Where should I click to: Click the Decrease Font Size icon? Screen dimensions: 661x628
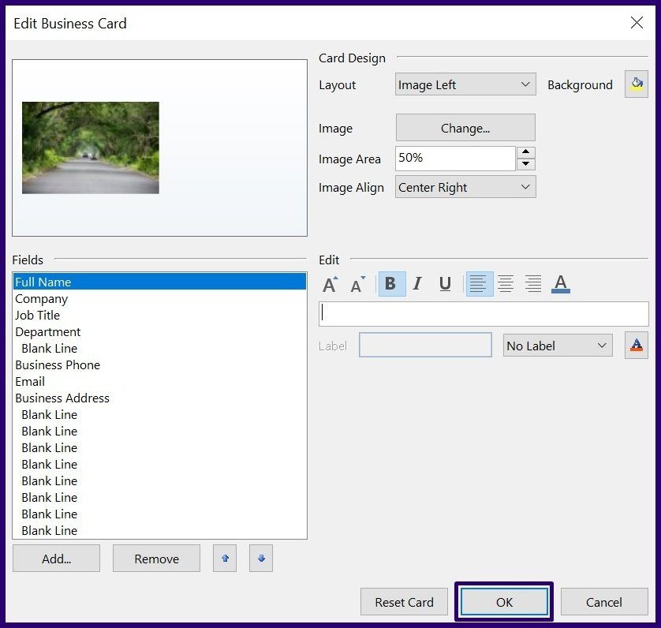tap(357, 284)
